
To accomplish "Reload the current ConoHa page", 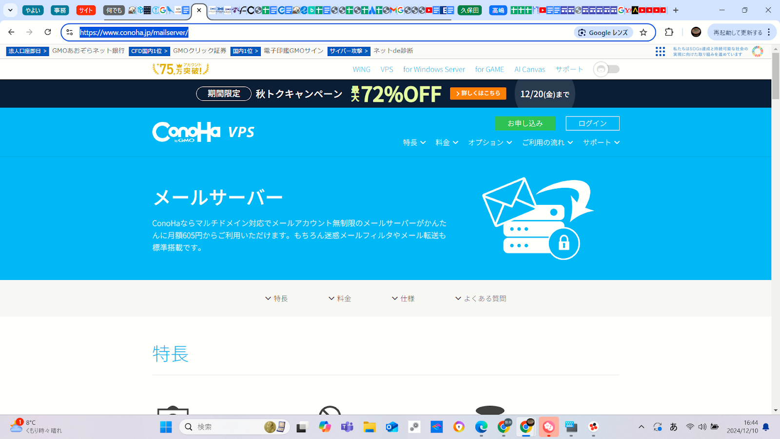I will point(48,32).
